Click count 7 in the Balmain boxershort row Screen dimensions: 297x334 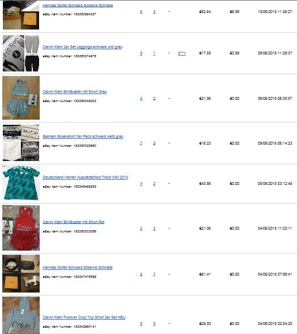click(x=141, y=143)
